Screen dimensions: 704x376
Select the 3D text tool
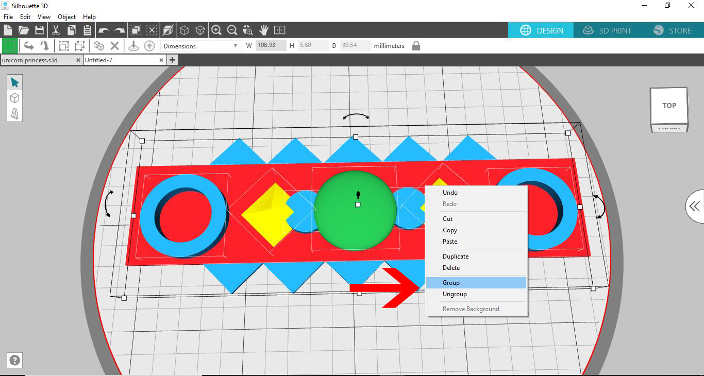[x=14, y=113]
